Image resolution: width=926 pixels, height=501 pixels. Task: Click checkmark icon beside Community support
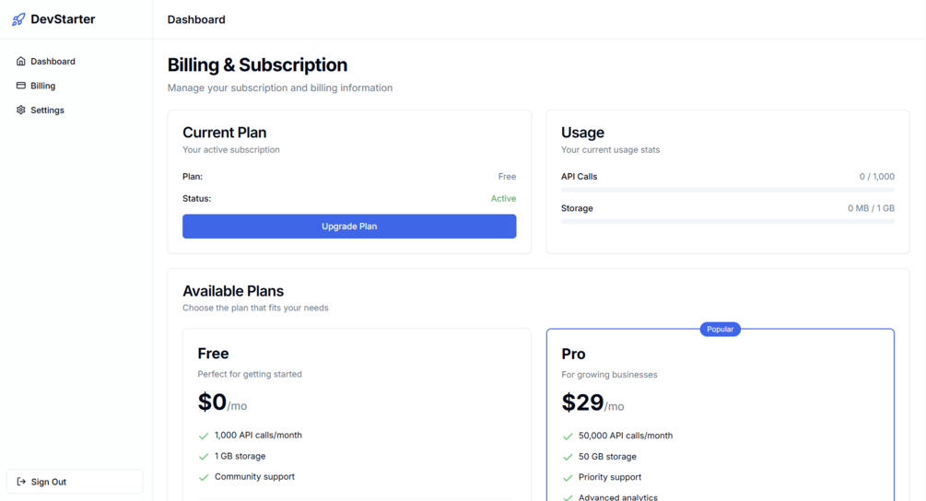[x=204, y=477]
